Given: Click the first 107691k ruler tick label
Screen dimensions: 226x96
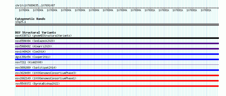Looking at the screenshot, I should coord(150,10).
